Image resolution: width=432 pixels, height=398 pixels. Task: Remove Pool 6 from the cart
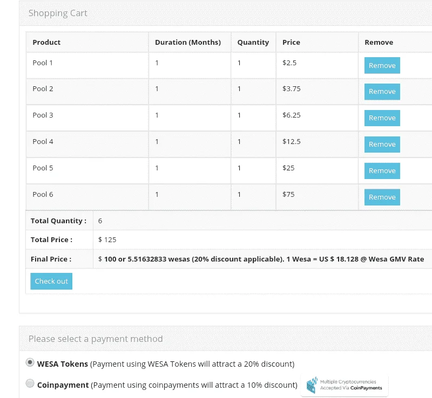[x=382, y=197]
